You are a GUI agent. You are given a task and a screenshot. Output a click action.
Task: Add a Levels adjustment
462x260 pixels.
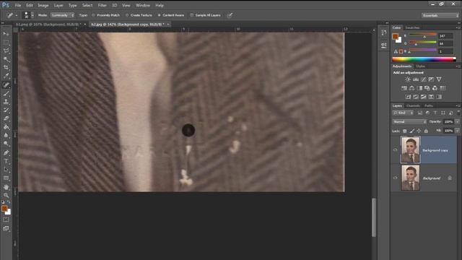pyautogui.click(x=416, y=79)
